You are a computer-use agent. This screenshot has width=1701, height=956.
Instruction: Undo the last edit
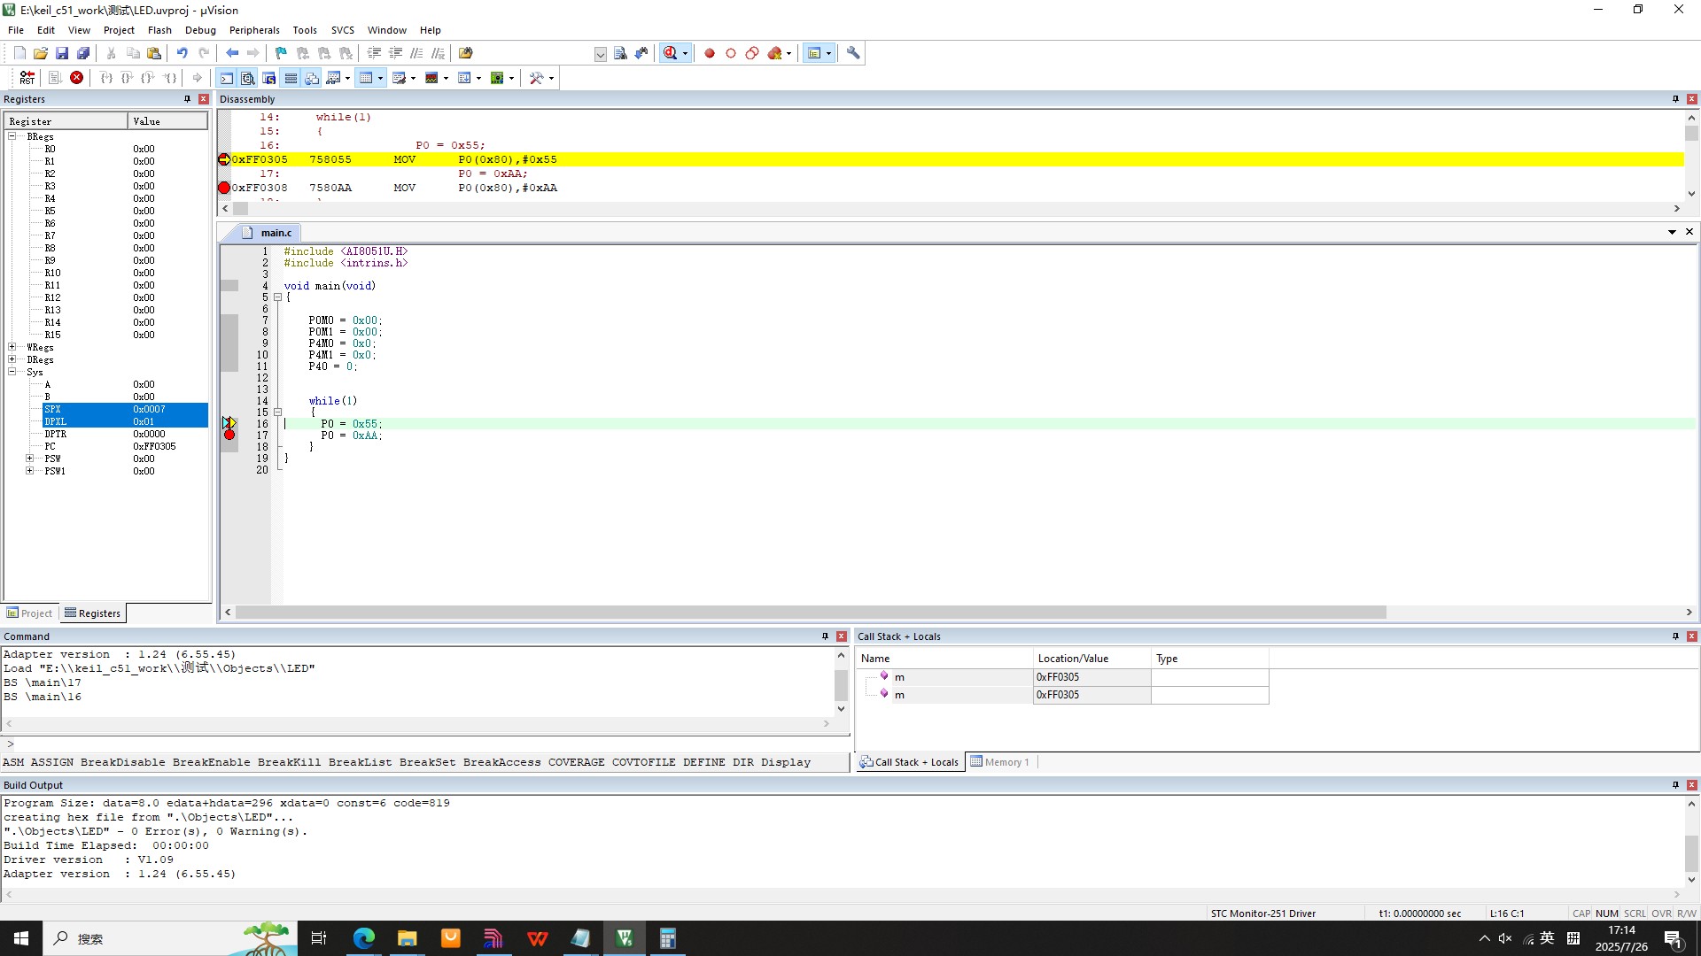click(x=182, y=53)
